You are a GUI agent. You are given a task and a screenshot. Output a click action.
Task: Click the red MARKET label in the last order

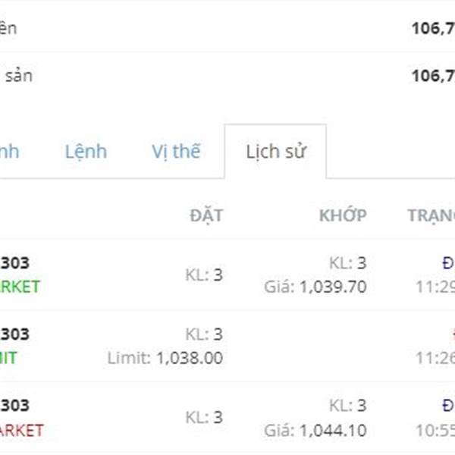(x=21, y=431)
